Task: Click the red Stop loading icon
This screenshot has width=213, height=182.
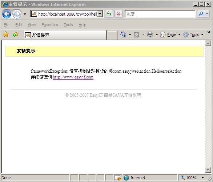Action: coord(118,14)
